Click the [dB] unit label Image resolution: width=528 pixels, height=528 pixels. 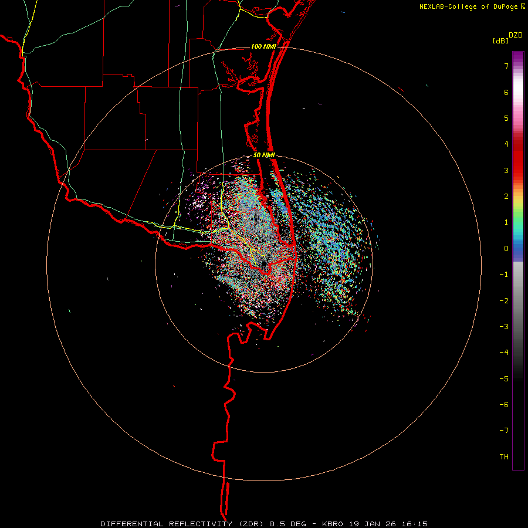point(500,40)
